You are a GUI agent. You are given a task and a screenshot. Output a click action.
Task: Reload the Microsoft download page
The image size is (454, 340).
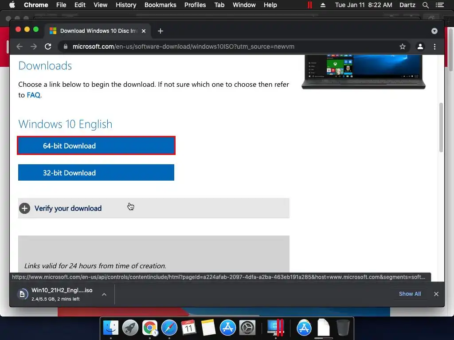[48, 46]
